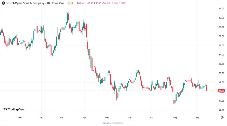Click the Aug time axis label
The width and height of the screenshot is (227, 126).
175,117
